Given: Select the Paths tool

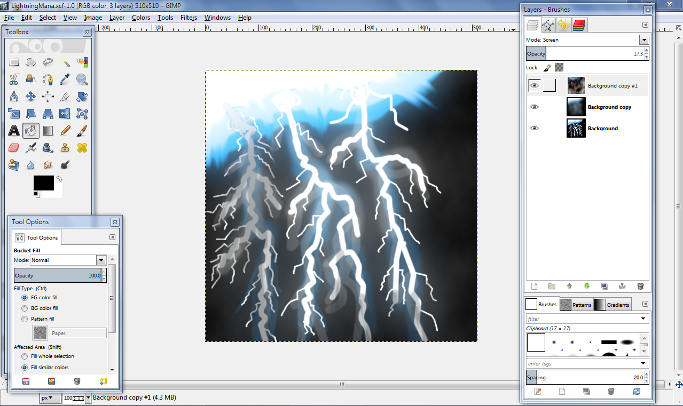Looking at the screenshot, I should [48, 79].
